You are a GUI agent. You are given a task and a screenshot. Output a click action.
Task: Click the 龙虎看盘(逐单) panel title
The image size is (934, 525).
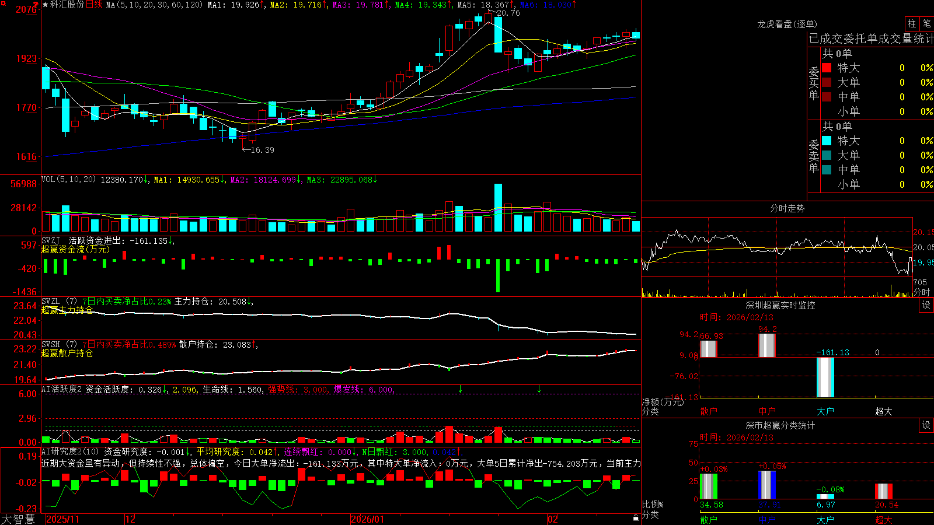pos(787,24)
